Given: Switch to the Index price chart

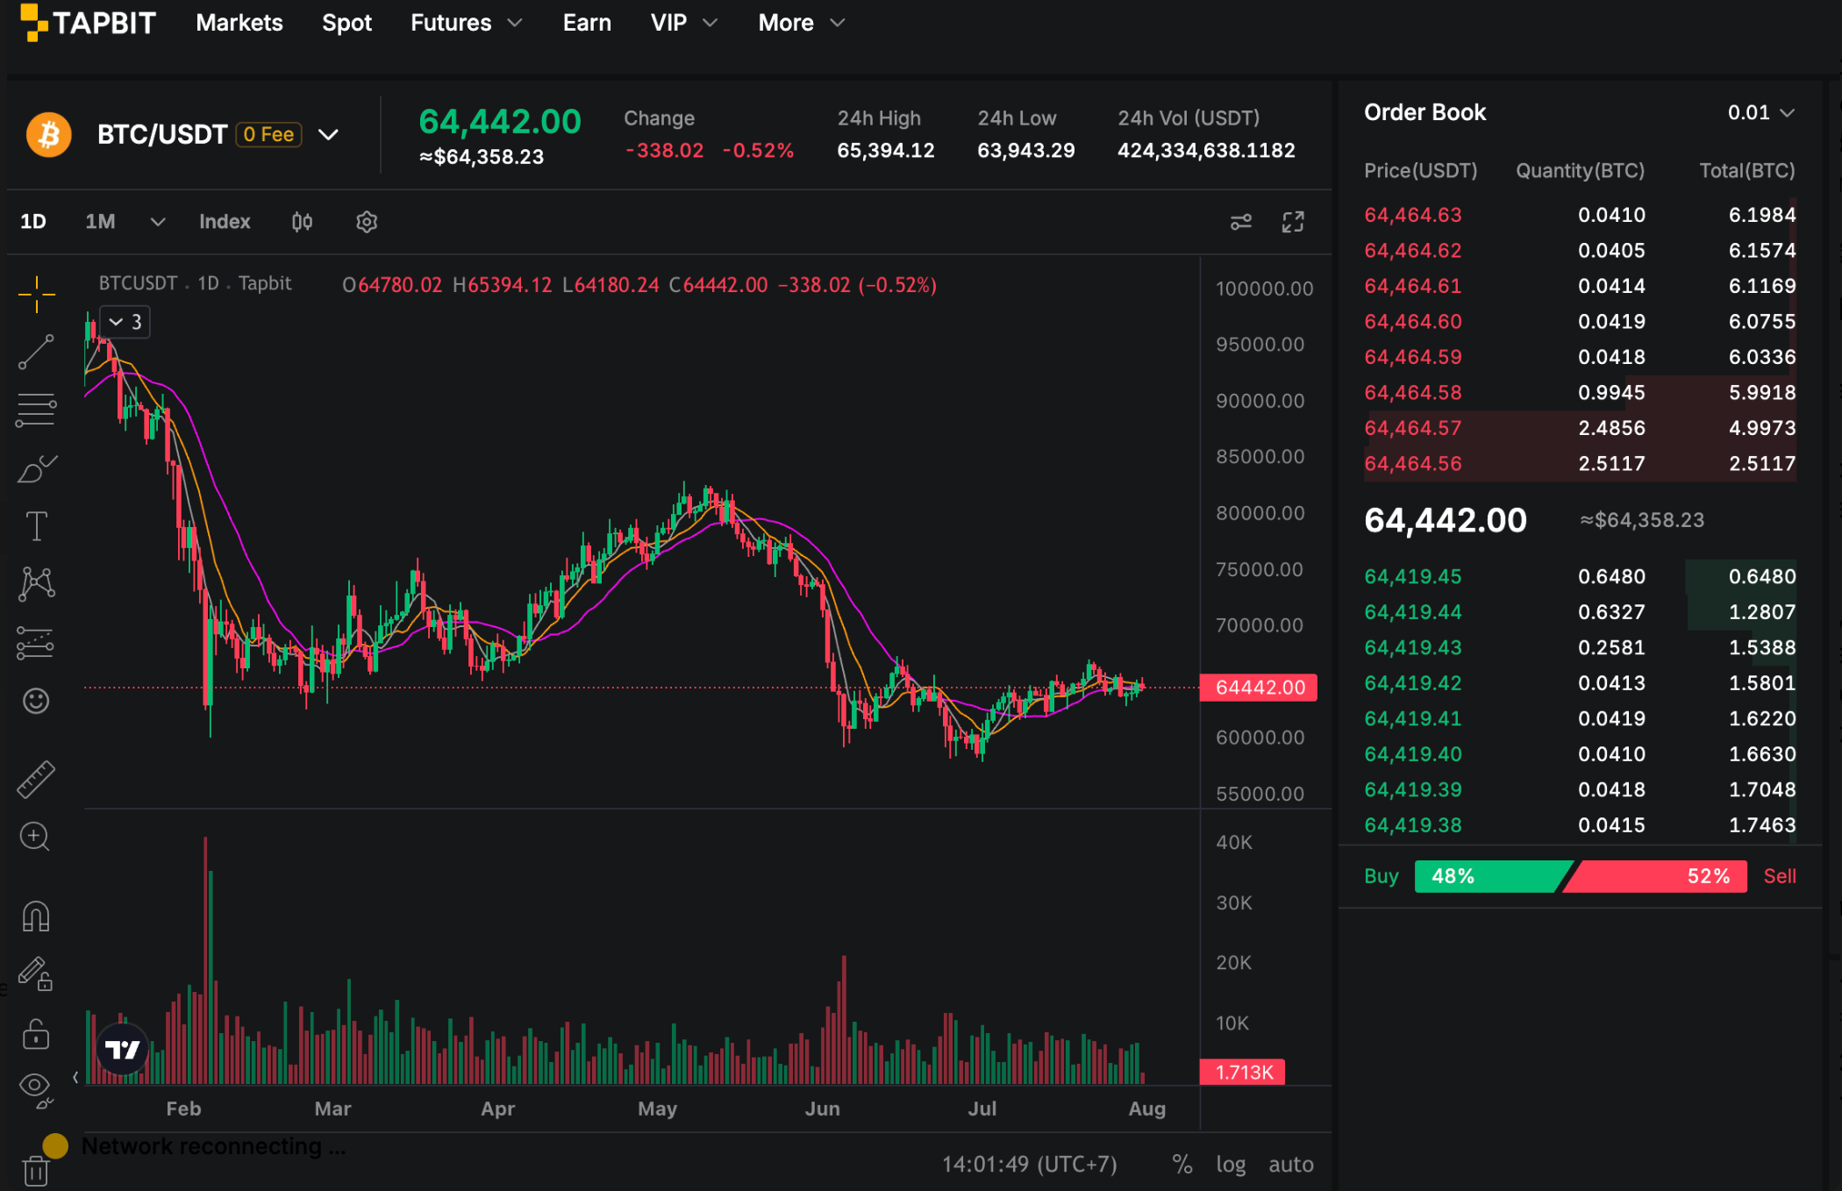Looking at the screenshot, I should tap(225, 222).
